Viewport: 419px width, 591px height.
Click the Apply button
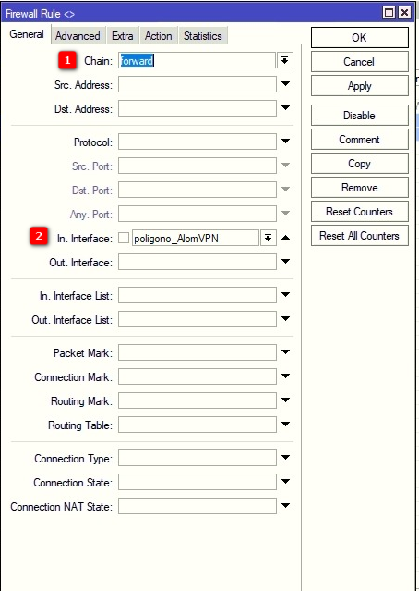(360, 86)
